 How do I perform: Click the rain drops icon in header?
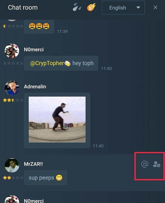click(77, 7)
